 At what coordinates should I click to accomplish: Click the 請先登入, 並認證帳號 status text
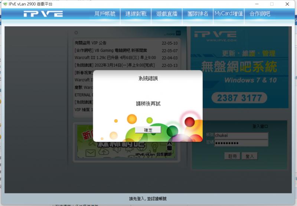pos(148,199)
